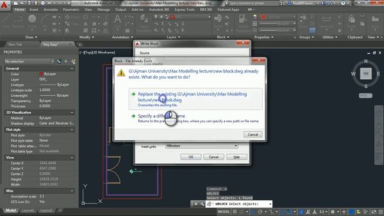Select the Arc draw tool
This screenshot has height=216, width=384.
pos(45,21)
